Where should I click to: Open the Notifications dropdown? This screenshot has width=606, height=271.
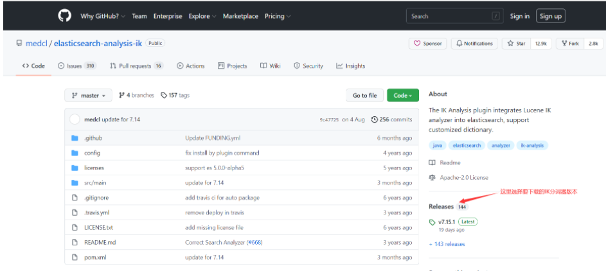coord(474,44)
